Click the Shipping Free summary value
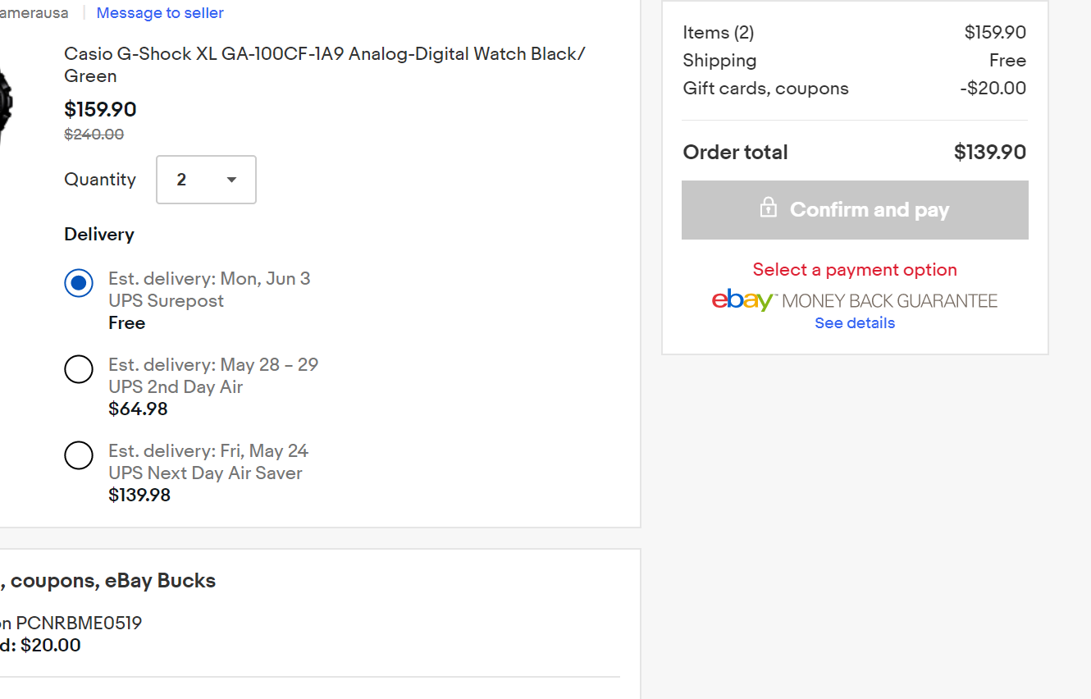1091x699 pixels. click(x=1007, y=61)
